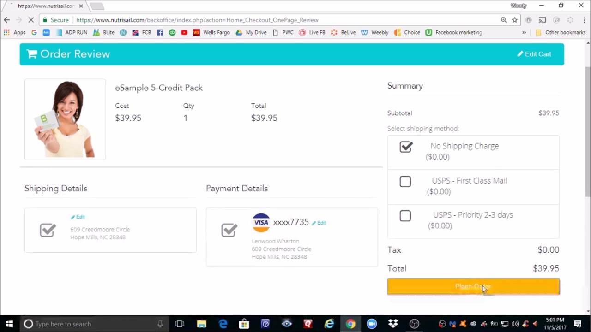The image size is (591, 332).
Task: Open File Explorer from the taskbar
Action: pos(201,324)
